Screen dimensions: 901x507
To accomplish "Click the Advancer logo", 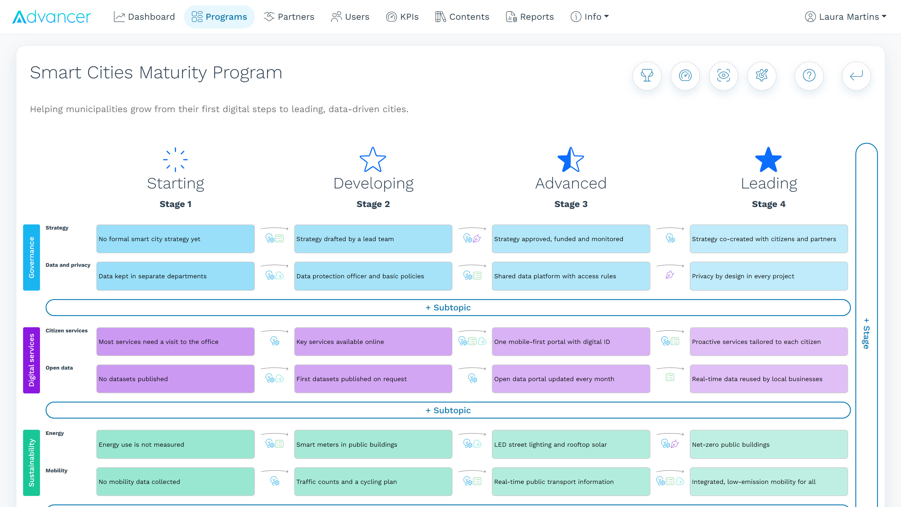I will [x=52, y=17].
